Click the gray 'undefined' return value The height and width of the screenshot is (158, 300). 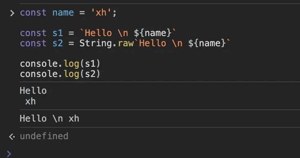click(x=44, y=136)
